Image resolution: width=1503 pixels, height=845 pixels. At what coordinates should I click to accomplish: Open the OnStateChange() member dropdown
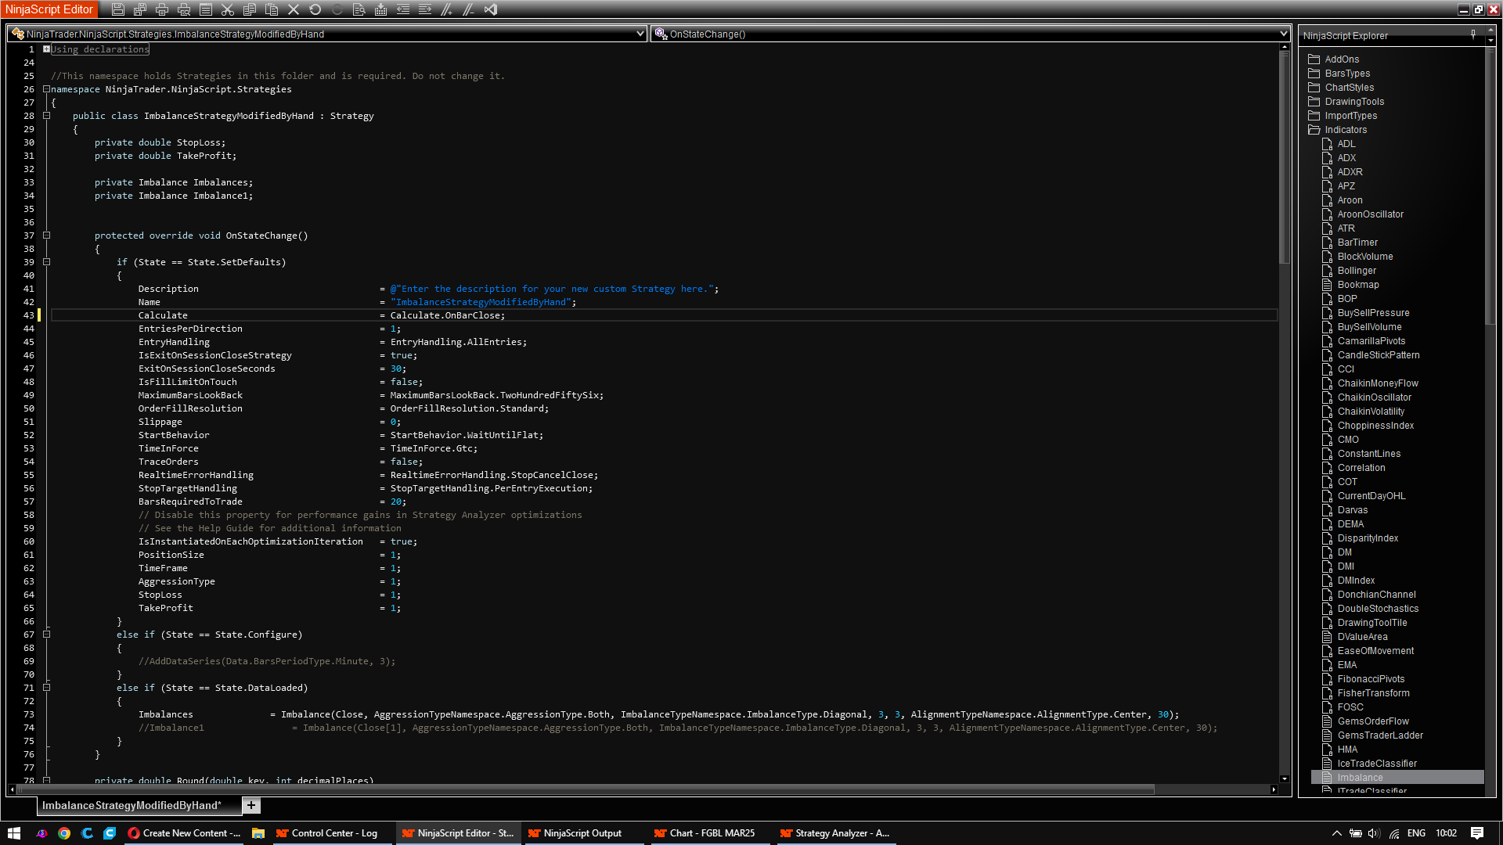(1283, 34)
